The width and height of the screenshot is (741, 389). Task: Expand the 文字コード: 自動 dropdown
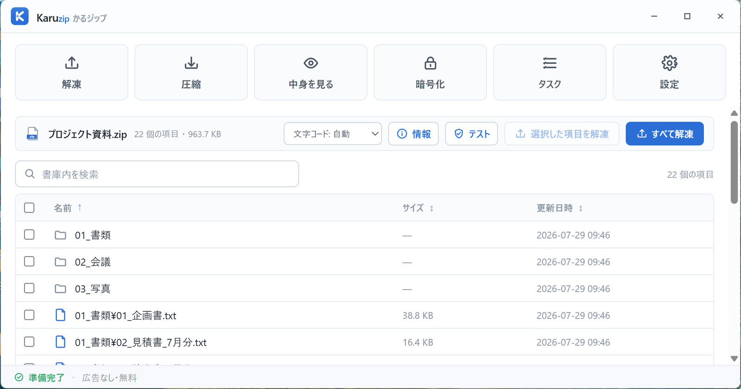pyautogui.click(x=333, y=134)
